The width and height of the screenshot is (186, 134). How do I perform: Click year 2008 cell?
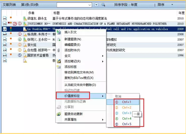180,34
